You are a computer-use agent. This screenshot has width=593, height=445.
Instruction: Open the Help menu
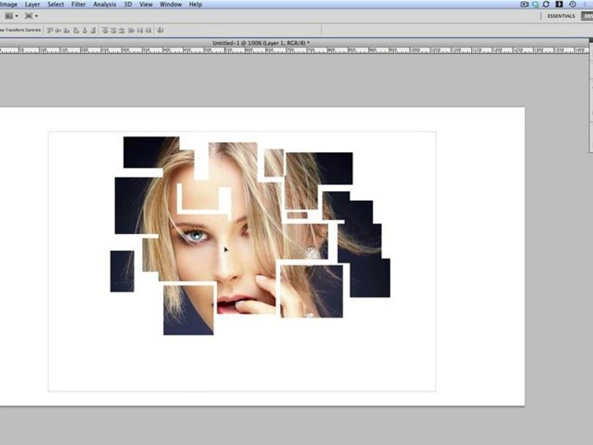coord(196,4)
